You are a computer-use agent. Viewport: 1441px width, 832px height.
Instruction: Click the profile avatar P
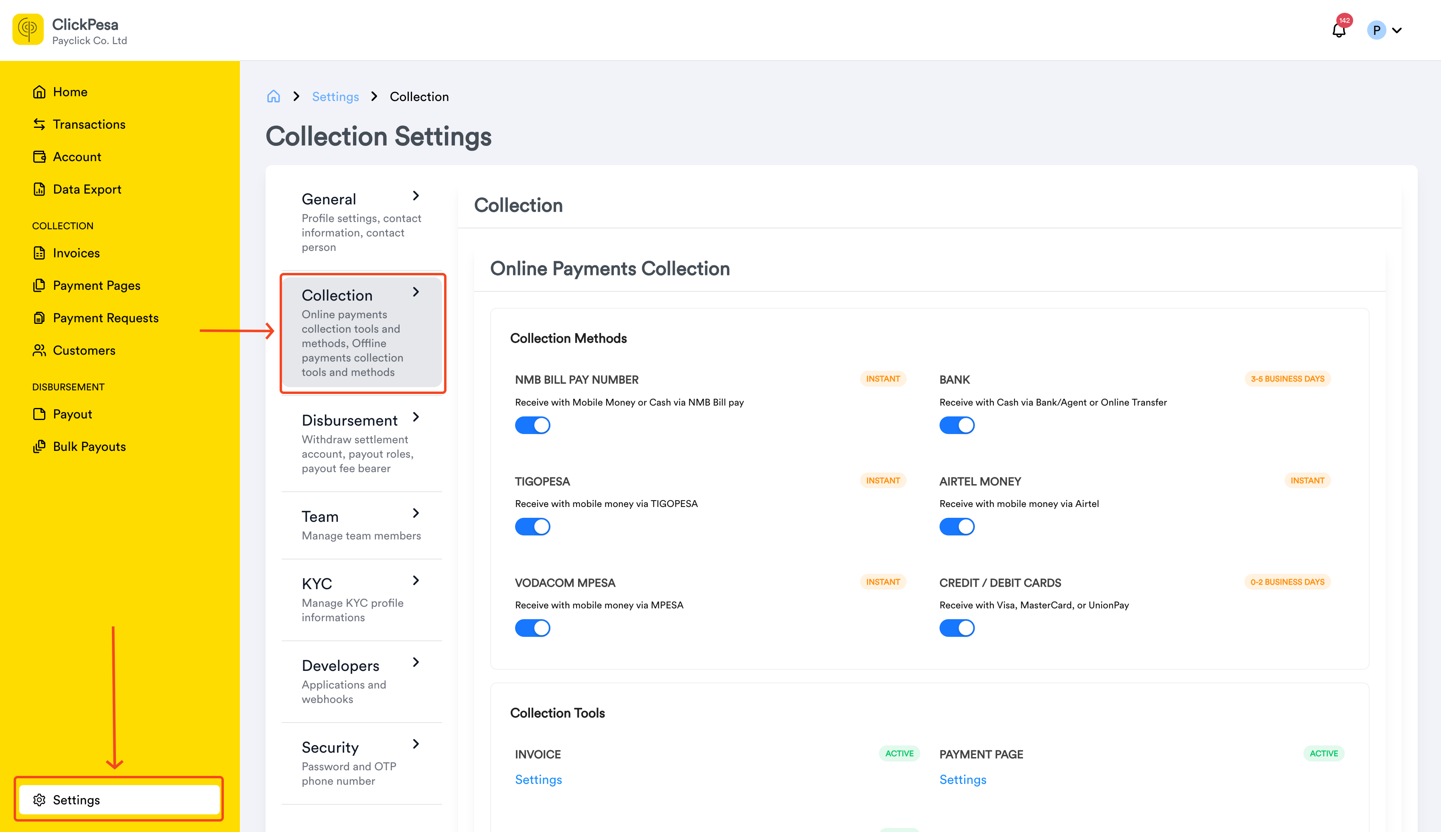tap(1376, 30)
